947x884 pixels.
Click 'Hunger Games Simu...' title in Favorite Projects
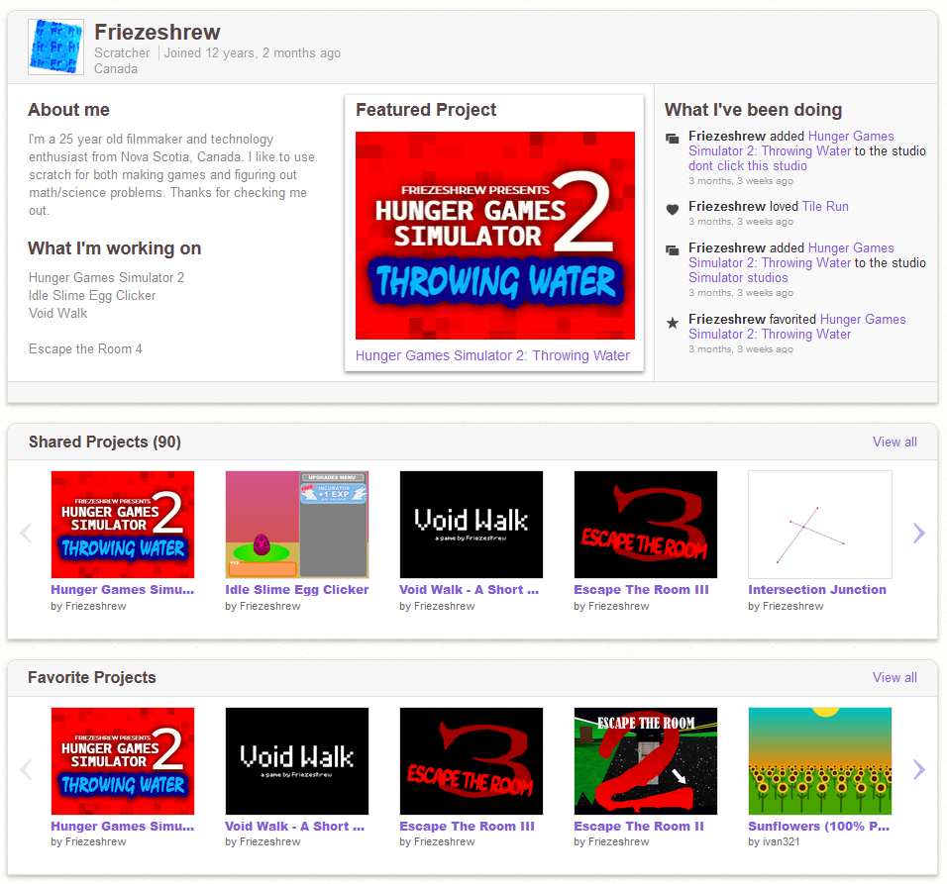pyautogui.click(x=123, y=826)
